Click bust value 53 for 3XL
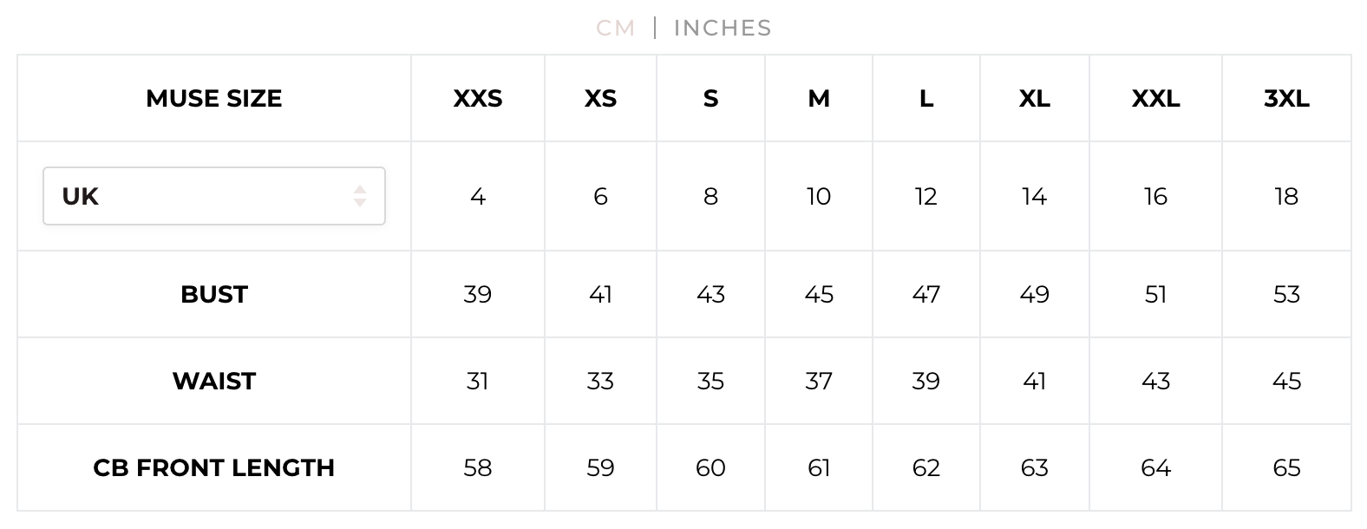Viewport: 1367px width, 529px height. point(1286,295)
